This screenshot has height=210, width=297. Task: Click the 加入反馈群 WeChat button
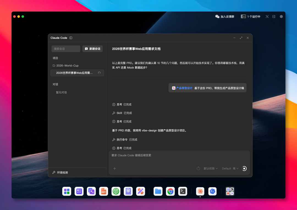pyautogui.click(x=225, y=17)
